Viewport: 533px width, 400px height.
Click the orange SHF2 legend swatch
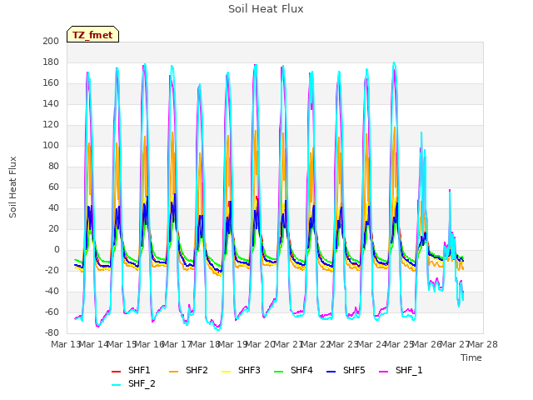(x=174, y=372)
